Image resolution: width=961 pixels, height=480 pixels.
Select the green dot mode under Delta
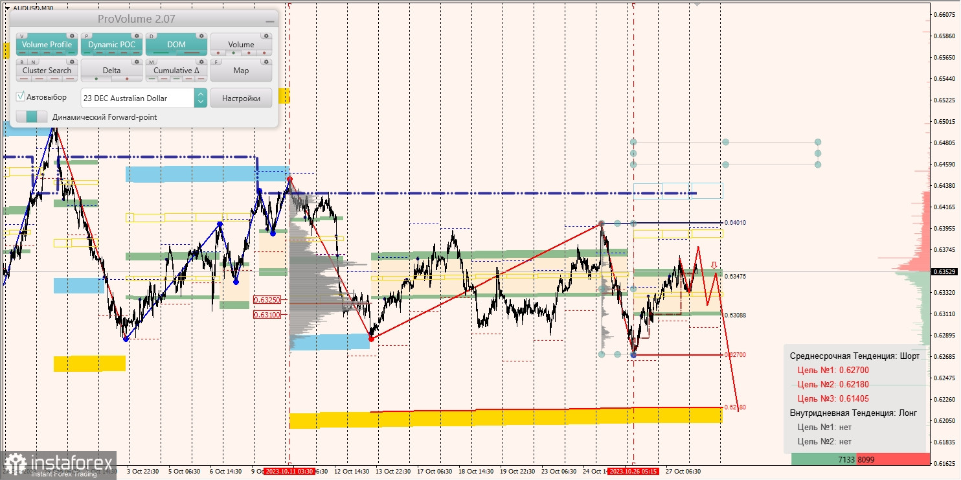tap(96, 79)
